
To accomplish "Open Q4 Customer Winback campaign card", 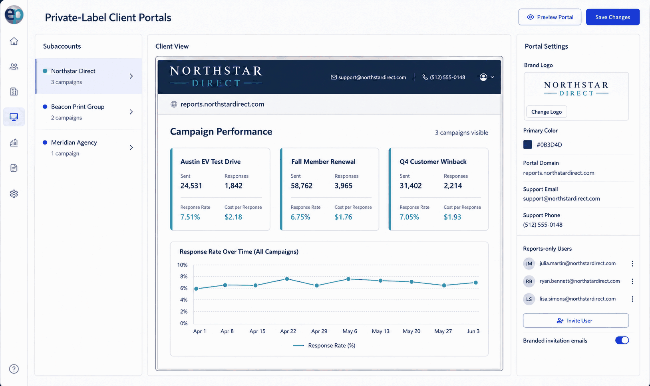I will [439, 189].
